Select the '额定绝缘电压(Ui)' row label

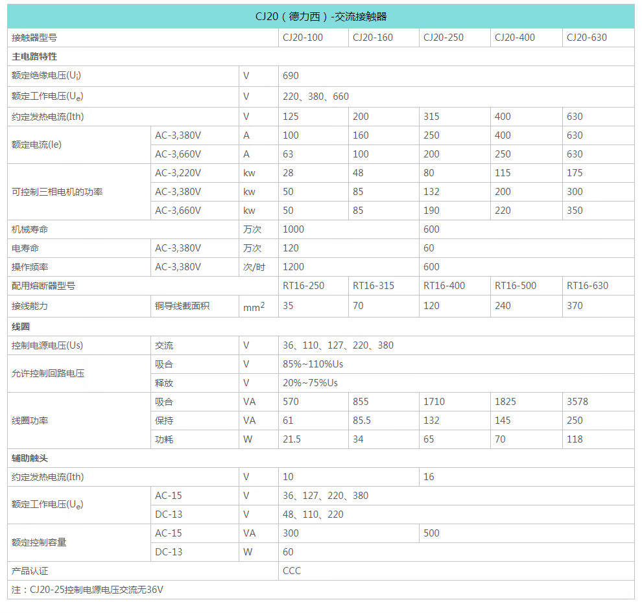[x=46, y=76]
